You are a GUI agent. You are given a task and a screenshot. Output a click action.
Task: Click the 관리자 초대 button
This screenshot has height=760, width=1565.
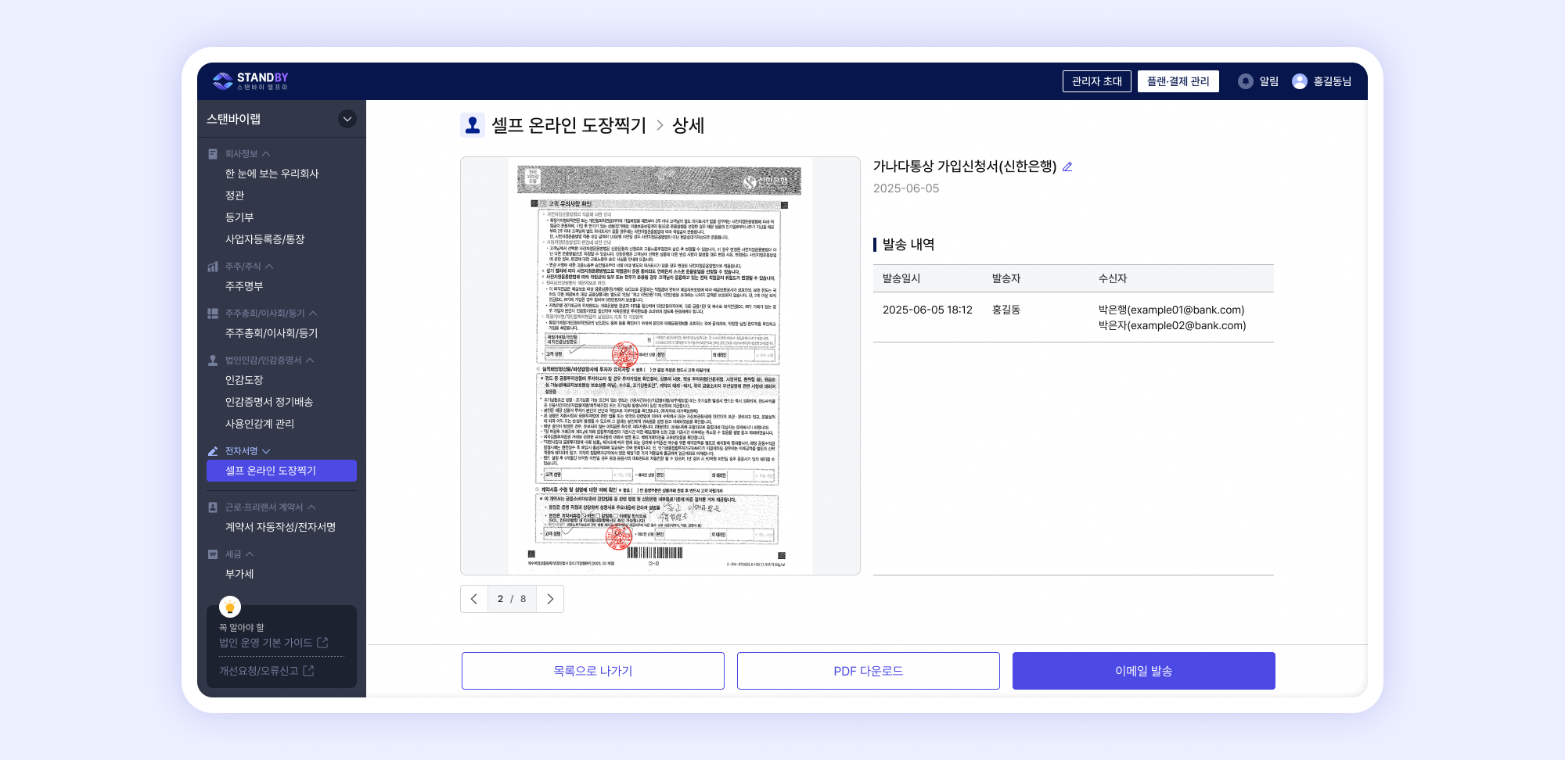coord(1097,81)
